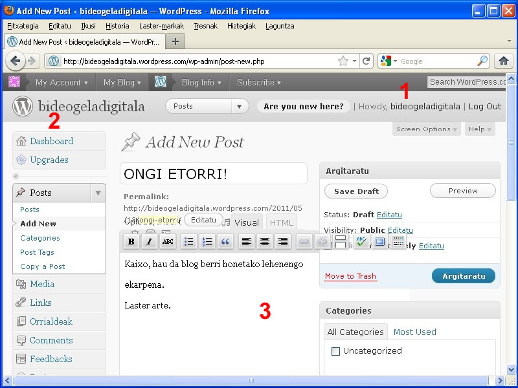Open the Dashboard sidebar item
This screenshot has width=518, height=388.
[x=52, y=141]
